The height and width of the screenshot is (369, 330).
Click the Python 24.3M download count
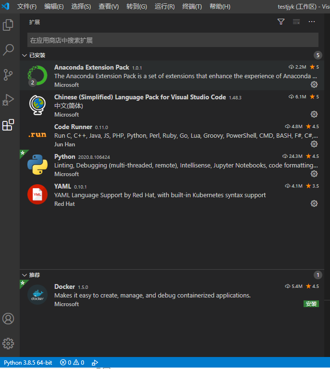(x=293, y=156)
